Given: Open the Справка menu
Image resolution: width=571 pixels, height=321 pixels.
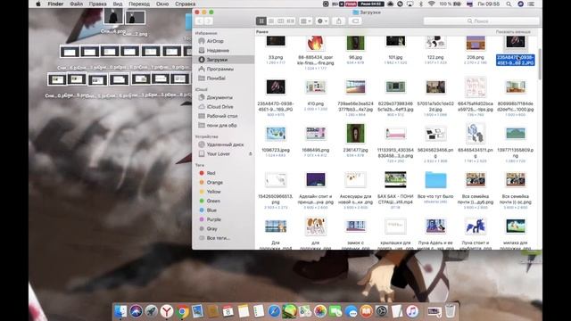Looking at the screenshot, I should [185, 4].
